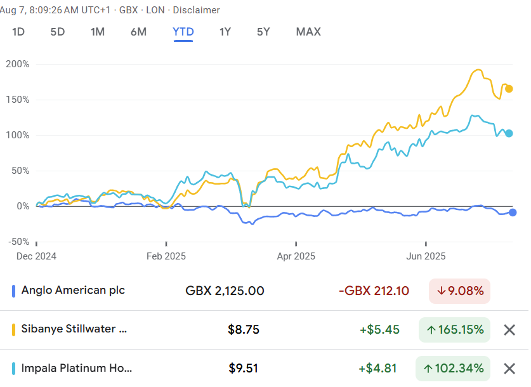This screenshot has width=531, height=387.
Task: Click the Dec 2024 axis label
Action: 36,256
